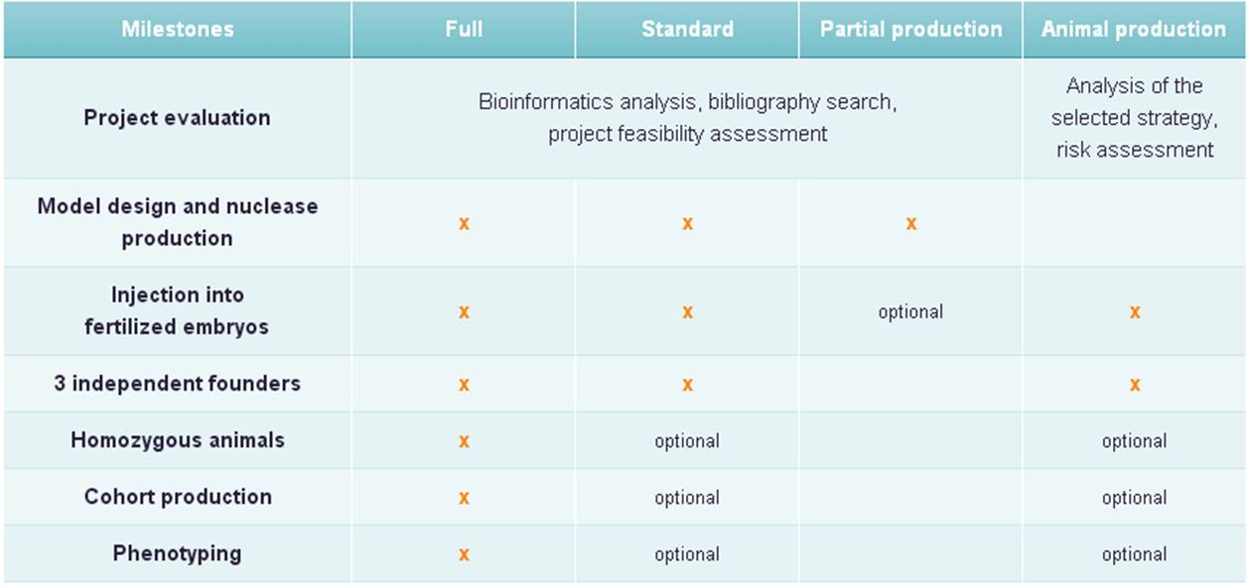Click the x for Homozygous animals under Full

pos(464,441)
